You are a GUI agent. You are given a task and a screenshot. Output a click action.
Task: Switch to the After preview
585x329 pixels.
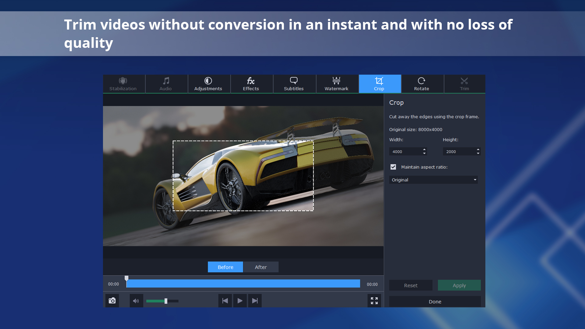[x=261, y=267]
